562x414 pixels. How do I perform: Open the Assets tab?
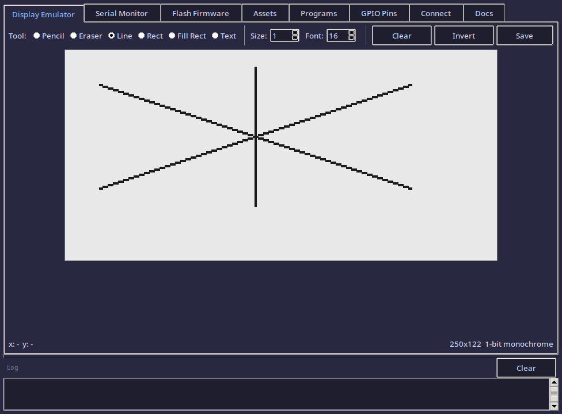click(265, 13)
